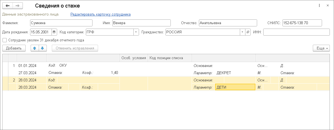This screenshot has width=334, height=130.
Task: Click the back navigation arrow
Action: (8, 6)
